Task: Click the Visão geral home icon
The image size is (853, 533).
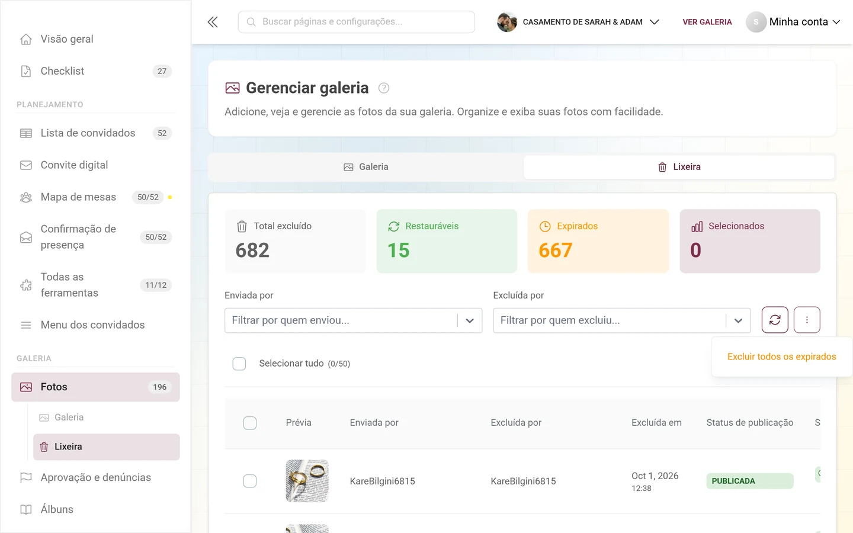Action: 26,39
